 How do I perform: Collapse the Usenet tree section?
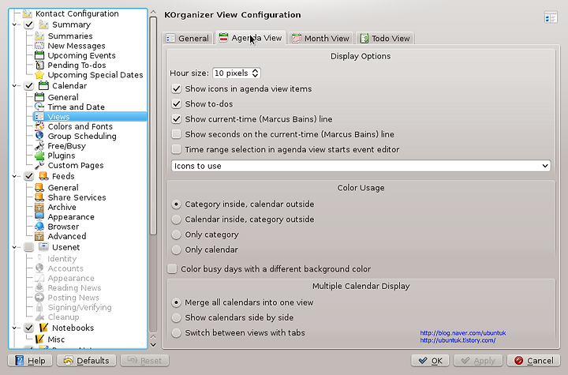click(x=14, y=247)
